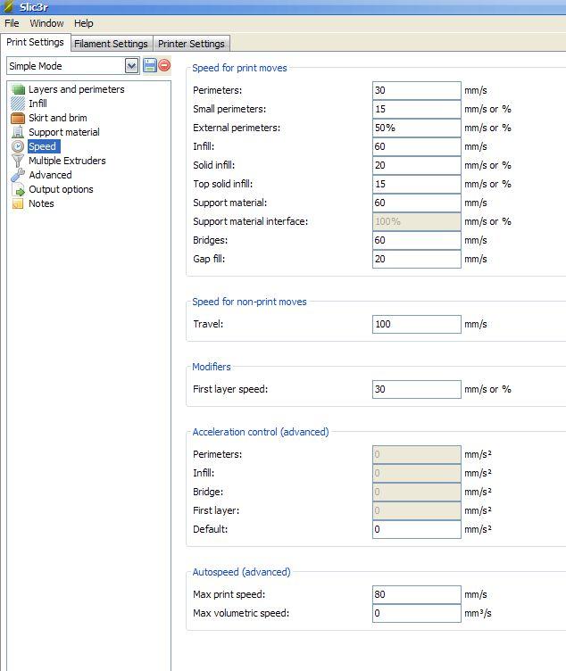Save the current preset with floppy icon
This screenshot has height=671, width=566.
(149, 65)
